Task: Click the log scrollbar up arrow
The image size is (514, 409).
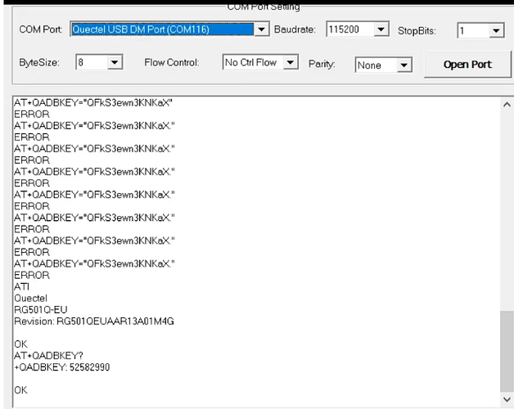Action: click(507, 105)
